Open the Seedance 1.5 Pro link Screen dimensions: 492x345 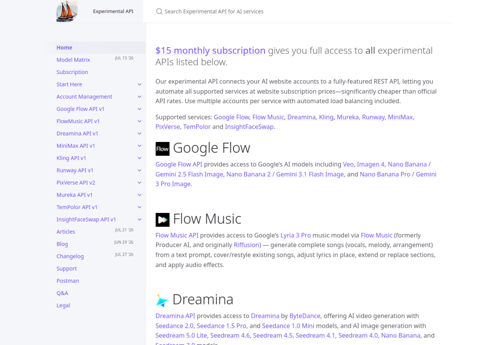tap(221, 326)
